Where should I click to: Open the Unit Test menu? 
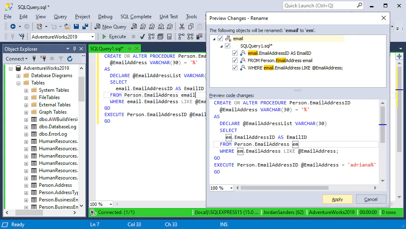coord(168,17)
